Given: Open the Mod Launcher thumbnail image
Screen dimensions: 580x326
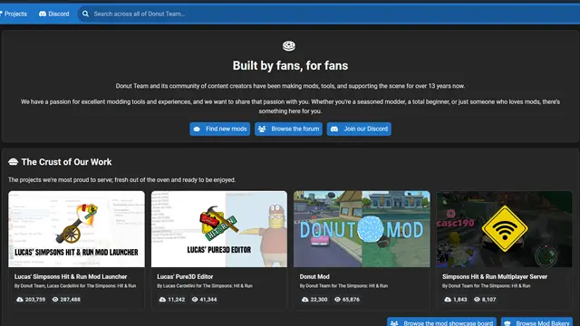Looking at the screenshot, I should tap(76, 229).
